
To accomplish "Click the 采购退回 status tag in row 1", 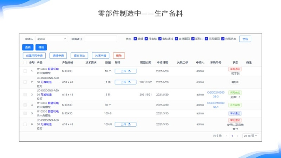I will (235, 69).
